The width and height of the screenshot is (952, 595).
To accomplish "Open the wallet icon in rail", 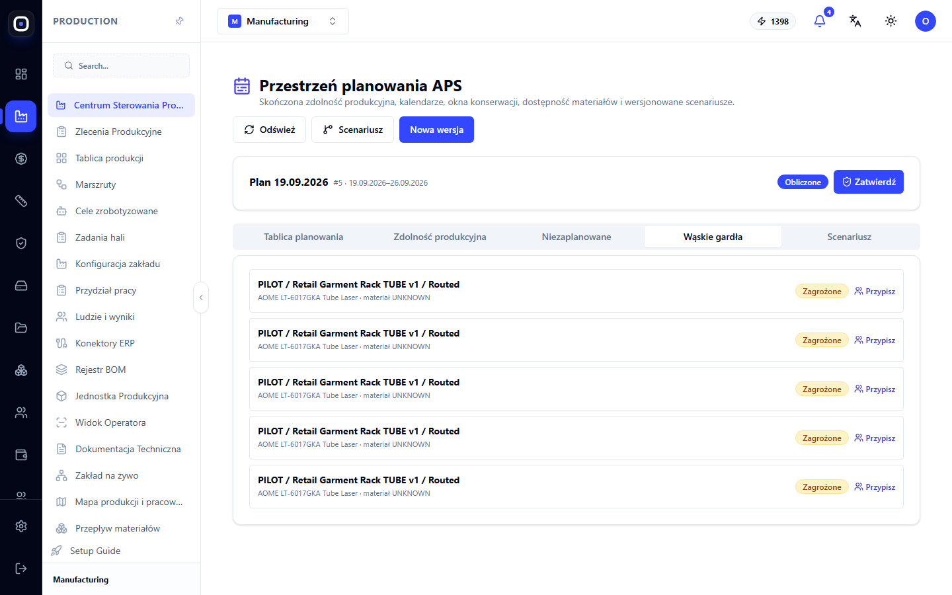I will pyautogui.click(x=21, y=455).
